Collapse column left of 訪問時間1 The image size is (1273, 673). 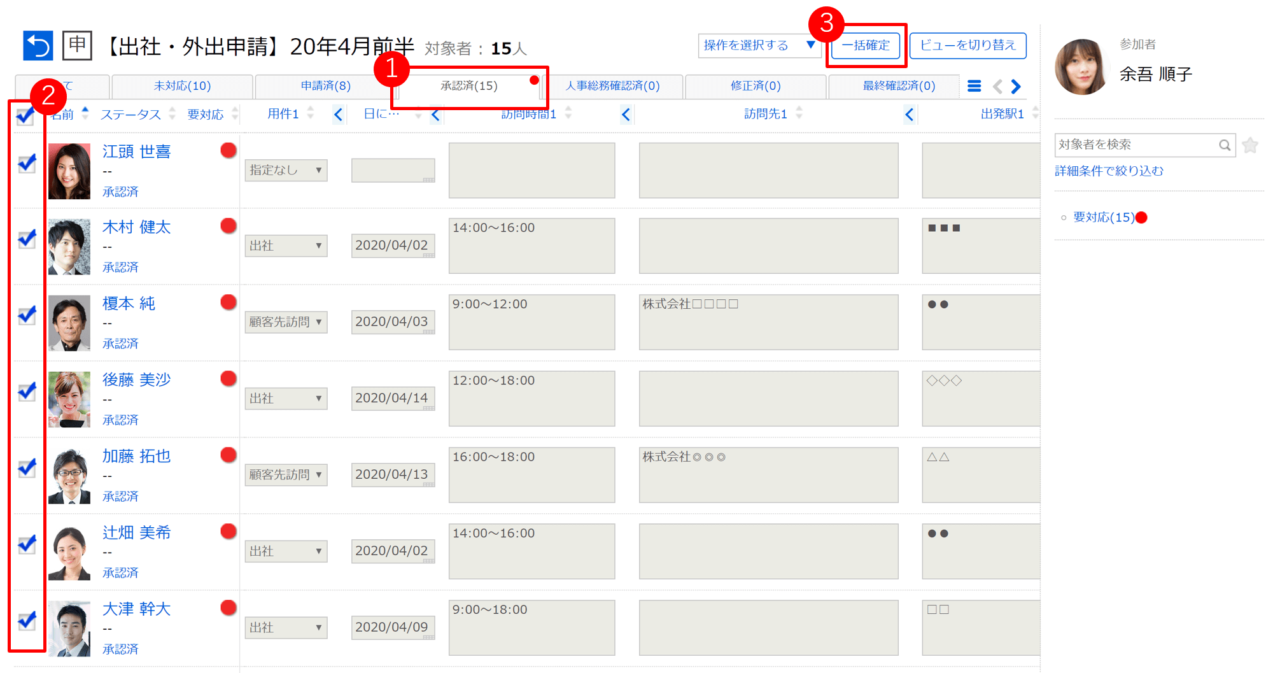coord(435,115)
